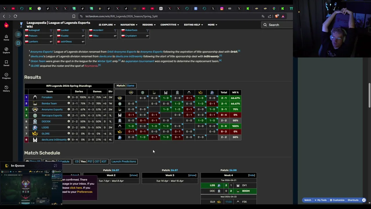
Task: Open the History clock sidebar icon
Action: (6, 89)
